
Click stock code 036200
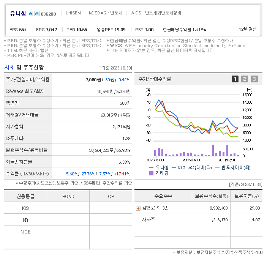(x=48, y=14)
